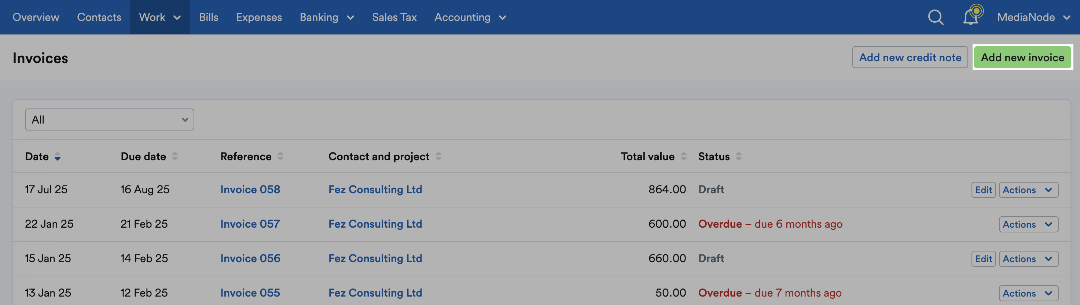Screen dimensions: 1080x305
Task: Open Actions dropdown for Invoice 055
Action: pyautogui.click(x=1028, y=293)
